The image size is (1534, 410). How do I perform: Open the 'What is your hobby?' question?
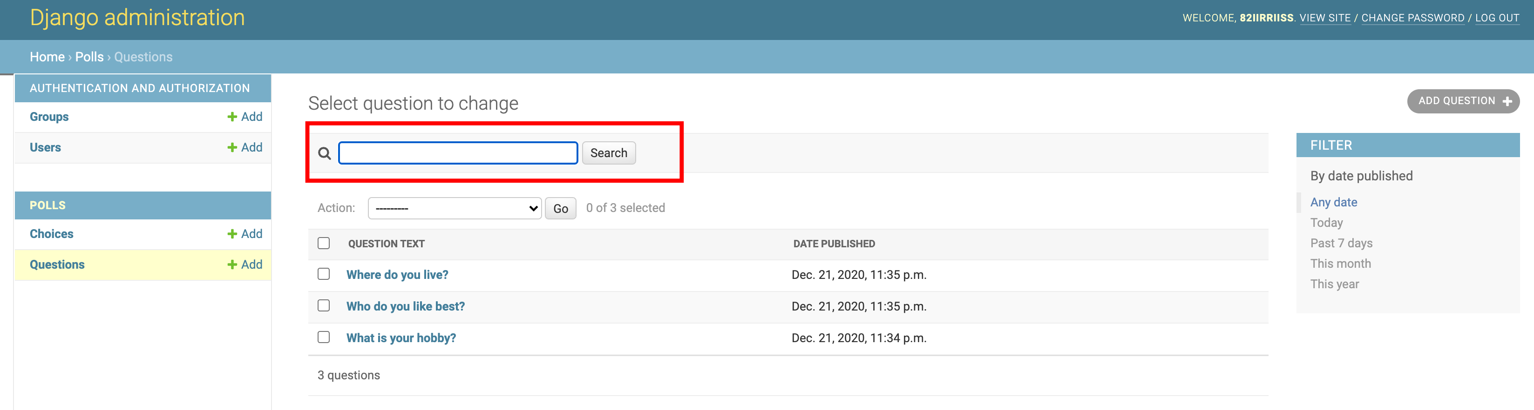click(x=401, y=337)
